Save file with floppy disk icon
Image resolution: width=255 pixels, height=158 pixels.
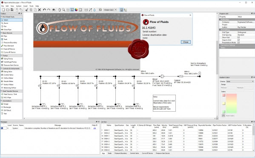tap(12, 10)
